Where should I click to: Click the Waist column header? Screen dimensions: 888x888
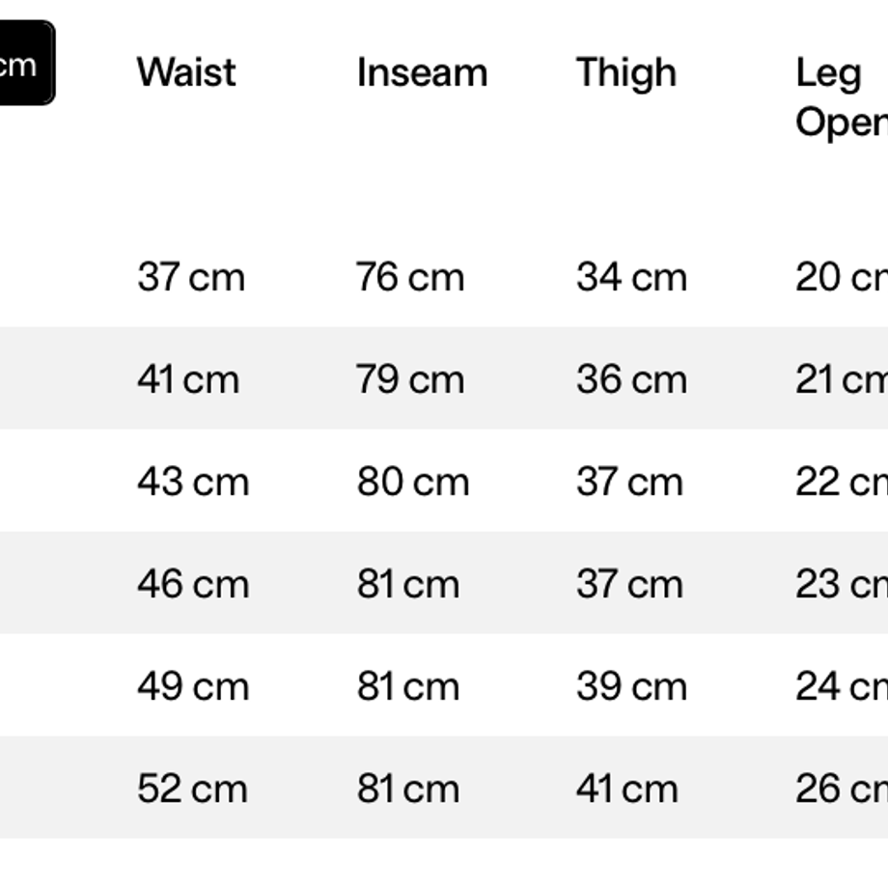coord(186,72)
